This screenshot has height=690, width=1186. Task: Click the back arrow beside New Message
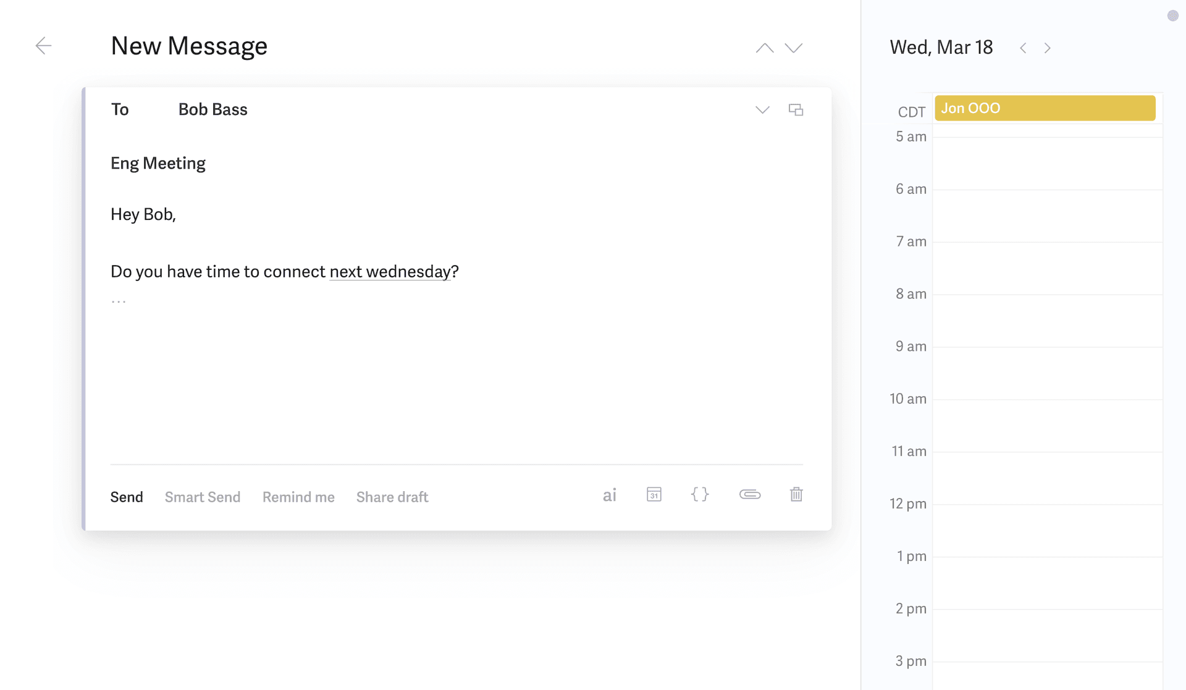43,46
